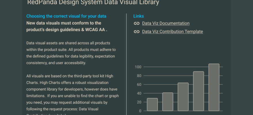253x115 pixels.
Task: Click the 80 label on the chart axis
Action: [139, 76]
